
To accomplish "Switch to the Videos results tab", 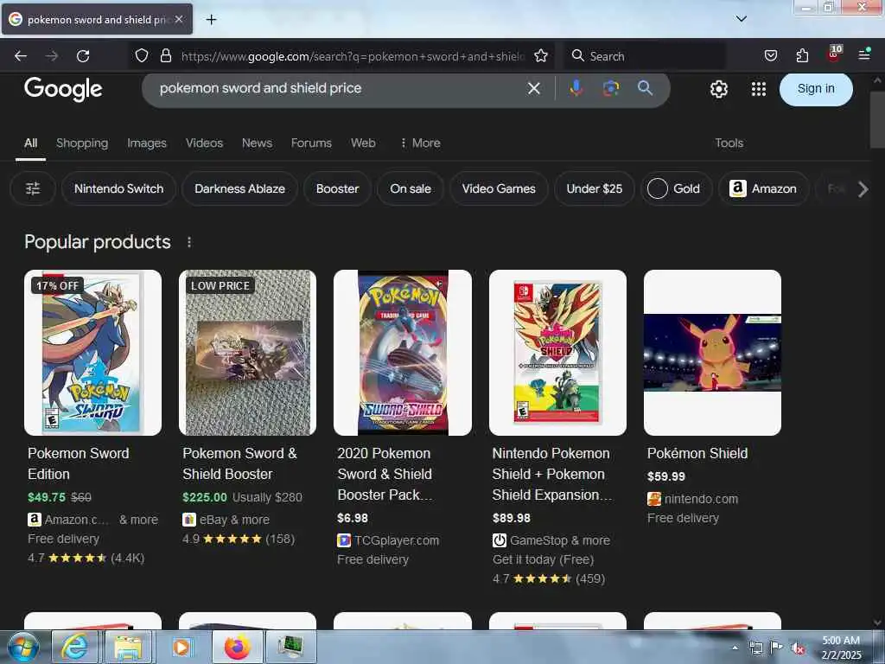I will point(204,143).
